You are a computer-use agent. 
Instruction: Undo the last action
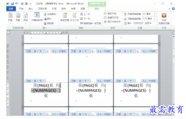click(16, 4)
